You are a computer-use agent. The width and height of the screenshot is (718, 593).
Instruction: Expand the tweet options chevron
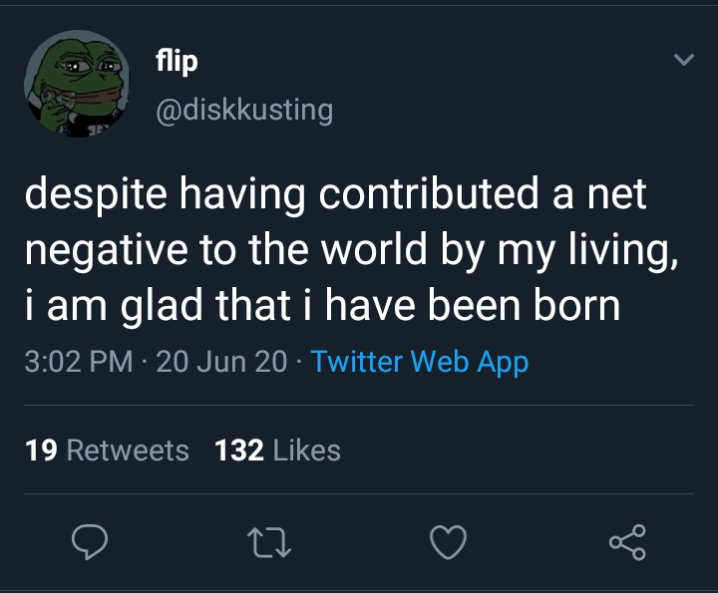point(684,60)
